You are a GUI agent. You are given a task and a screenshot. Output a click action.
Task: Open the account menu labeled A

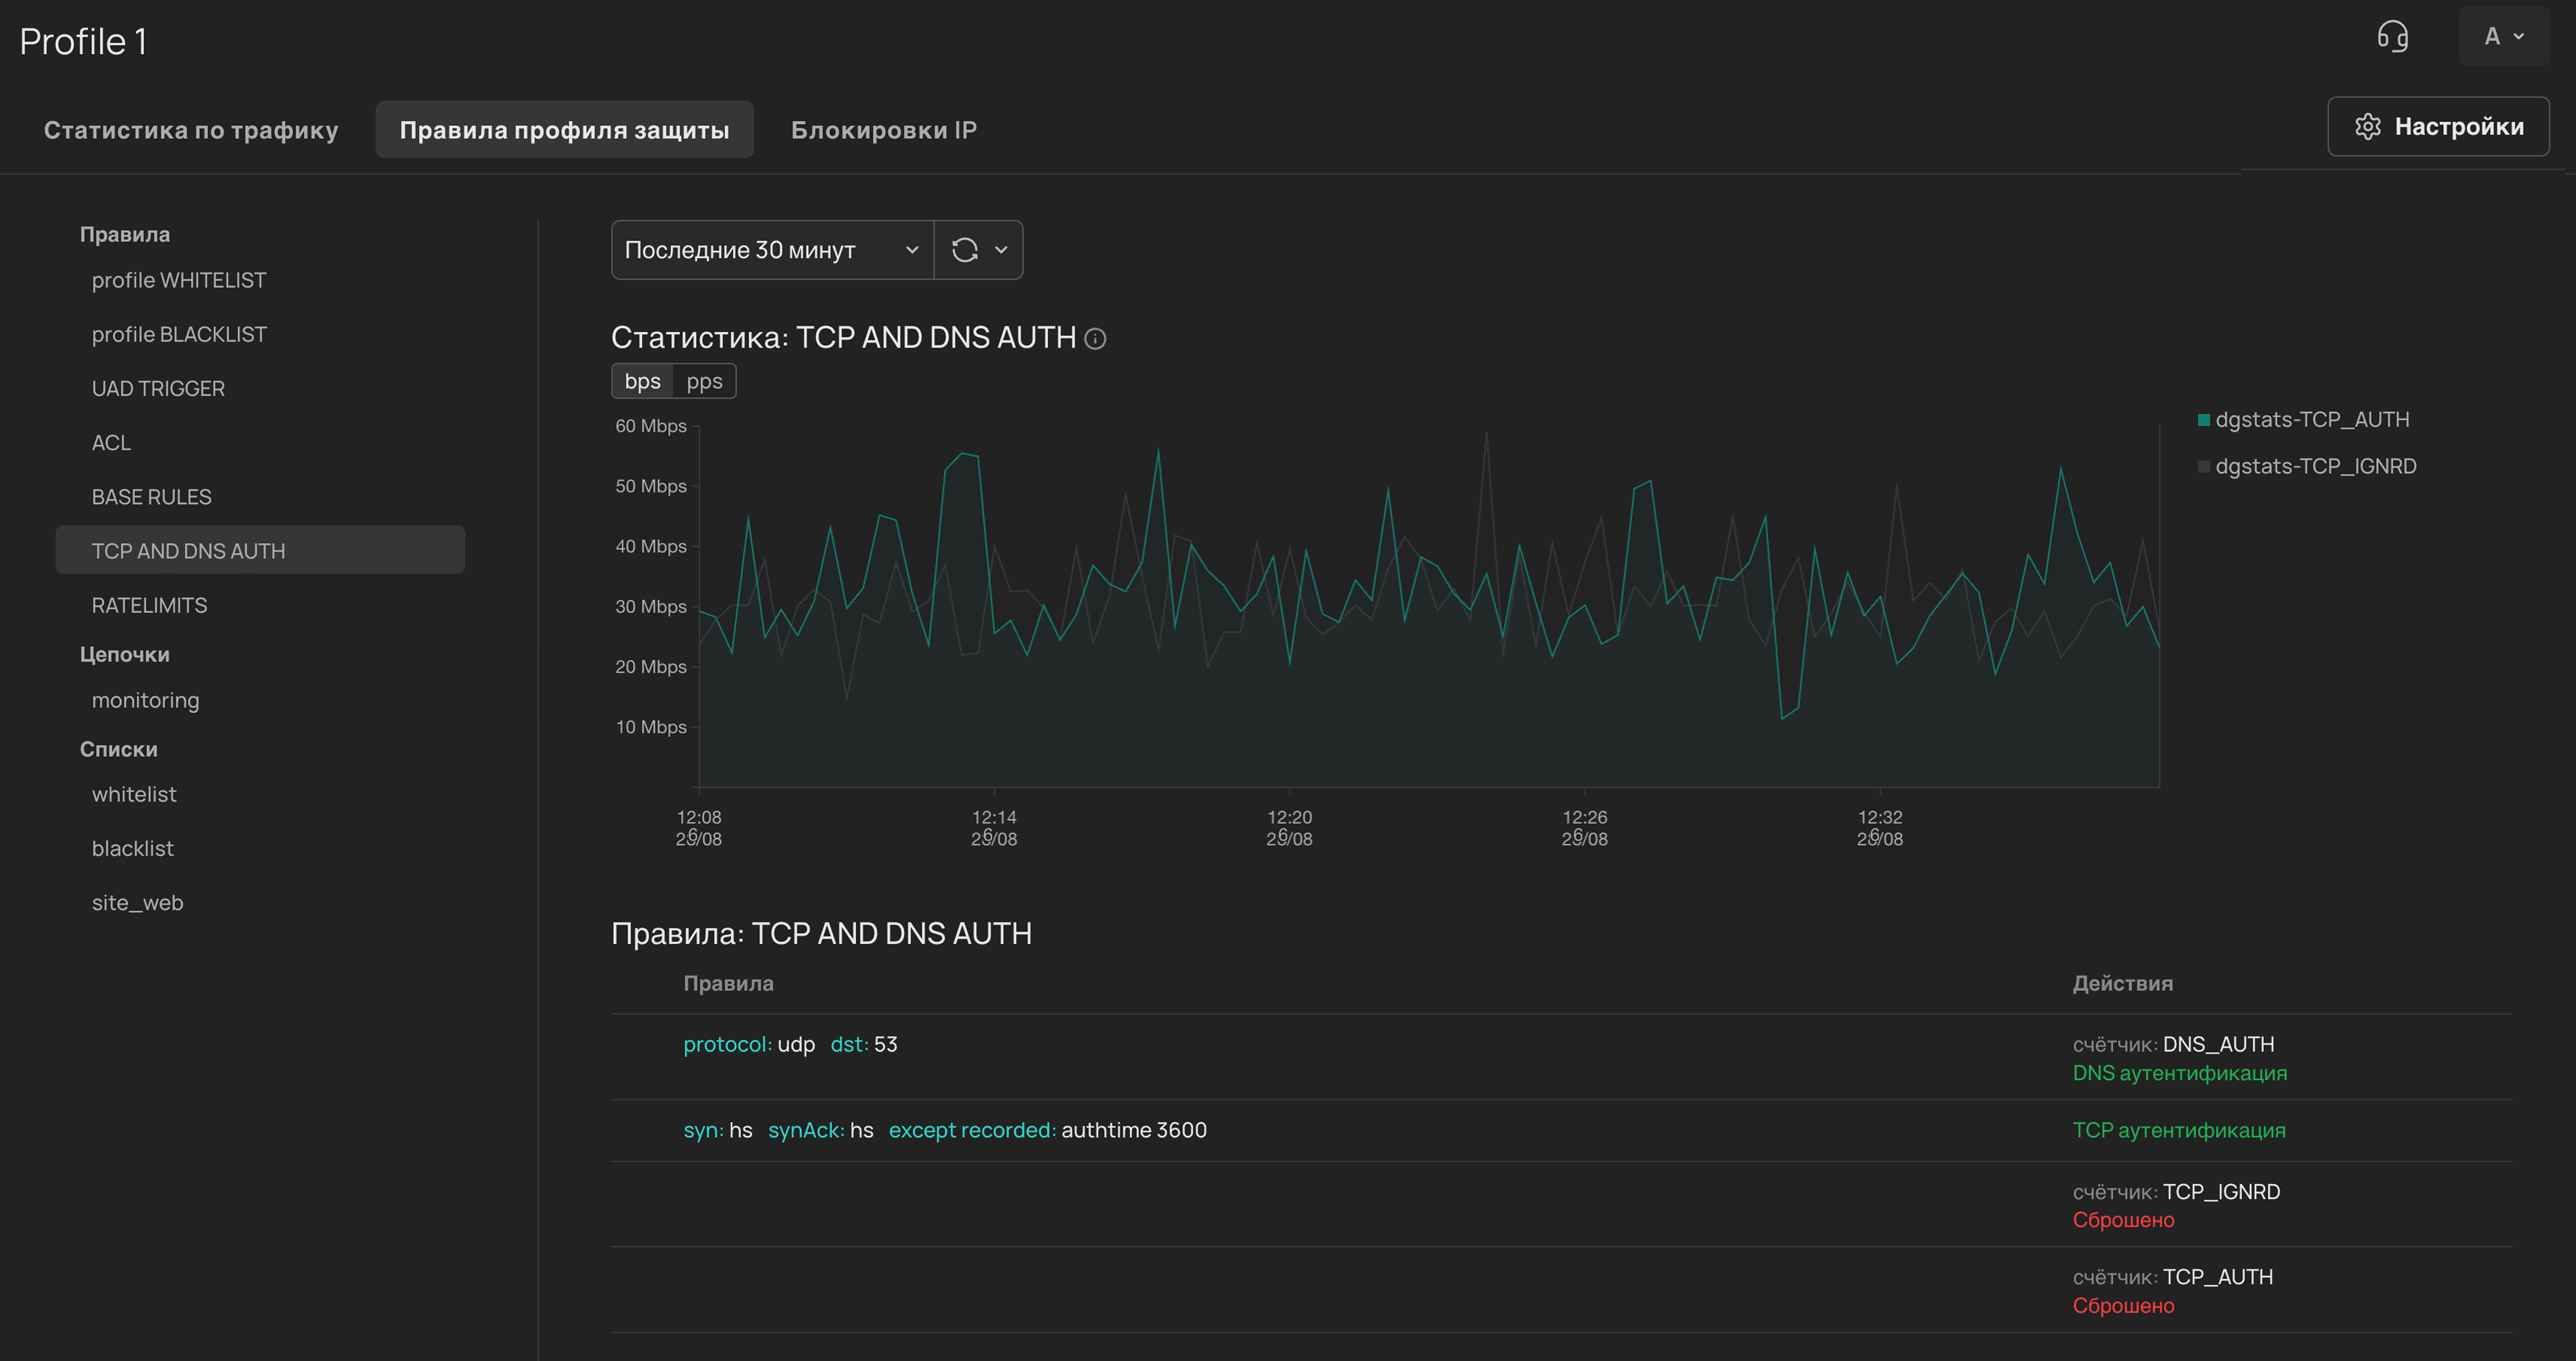(2503, 37)
